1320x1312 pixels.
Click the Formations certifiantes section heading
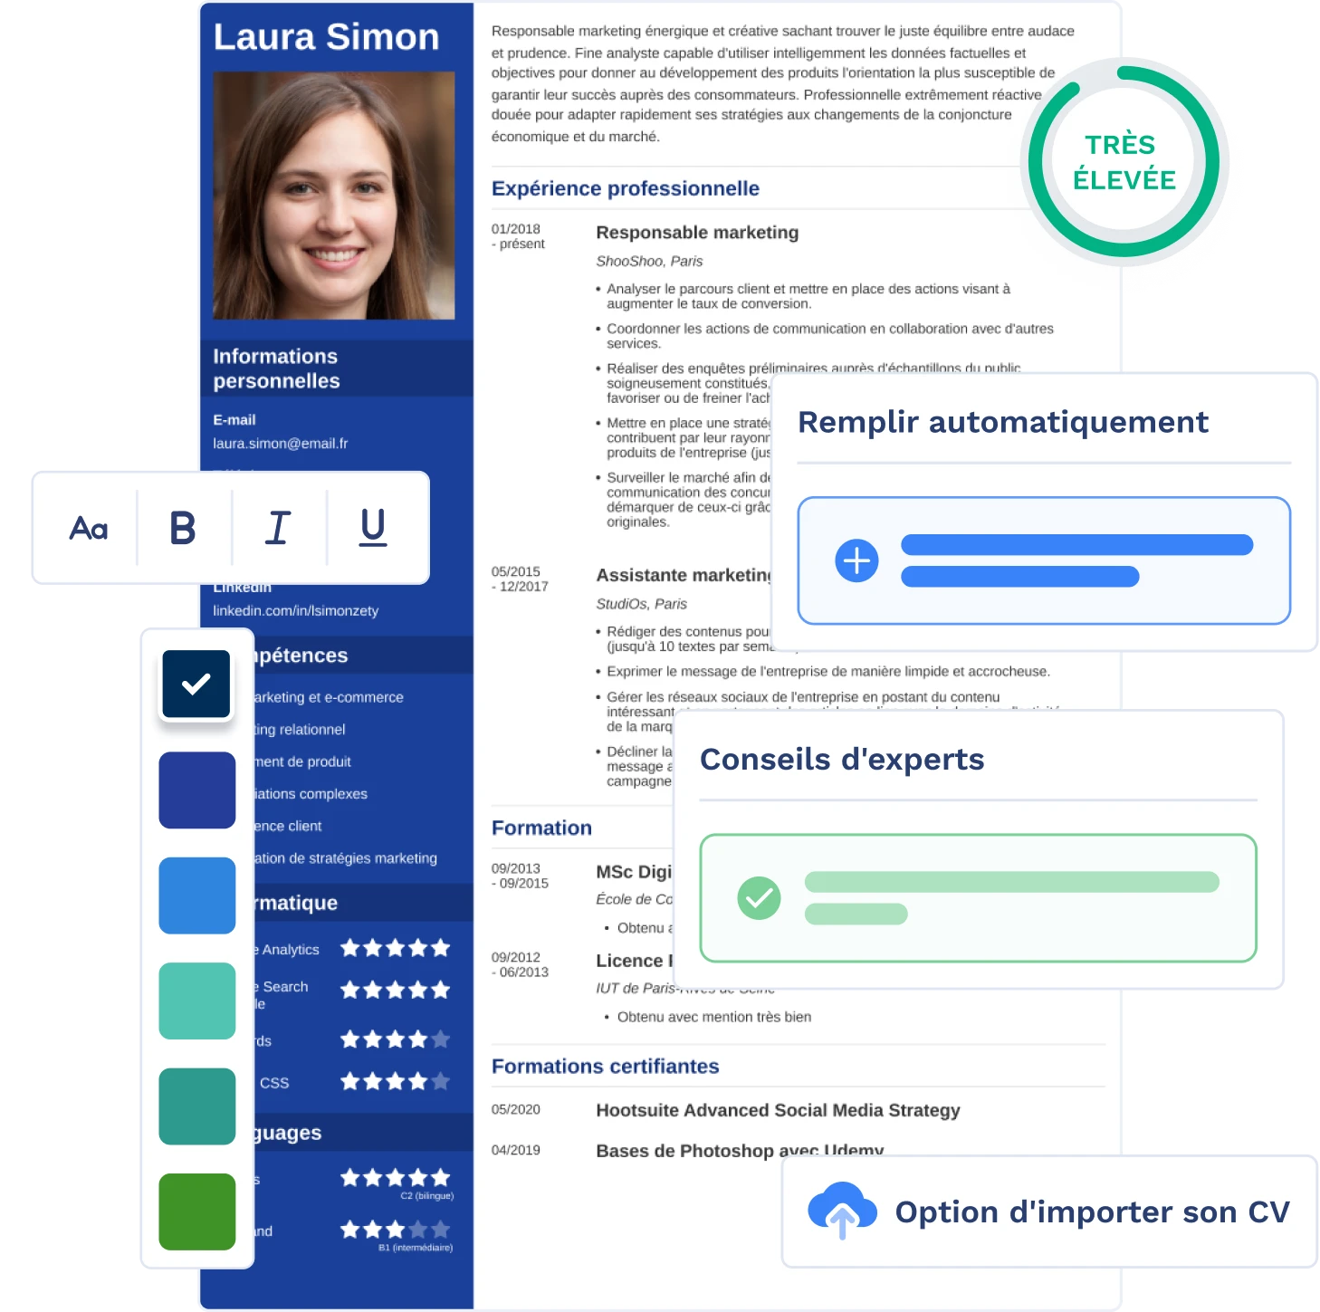coord(606,1067)
